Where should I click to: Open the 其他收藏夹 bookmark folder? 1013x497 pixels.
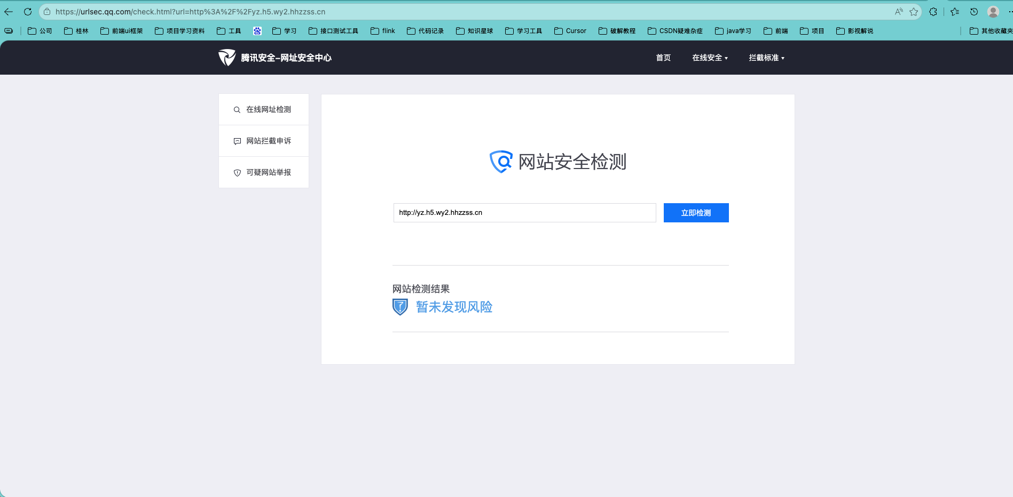pos(991,31)
